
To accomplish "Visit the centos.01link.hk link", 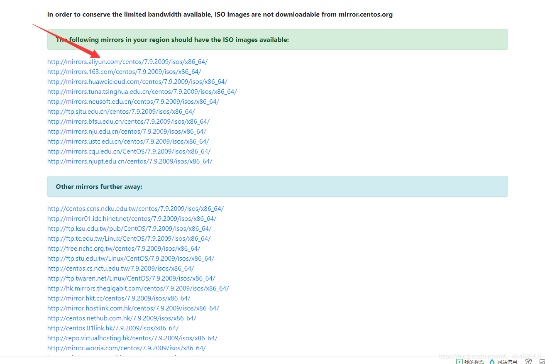I will coord(113,328).
